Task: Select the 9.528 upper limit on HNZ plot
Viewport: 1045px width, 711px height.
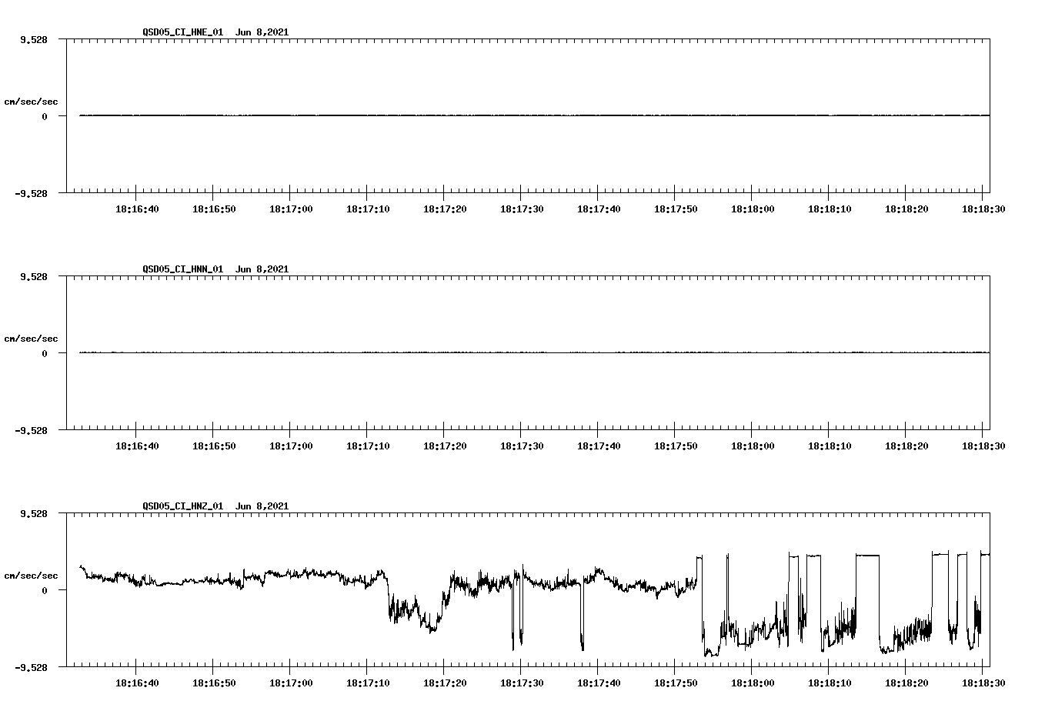Action: 34,514
